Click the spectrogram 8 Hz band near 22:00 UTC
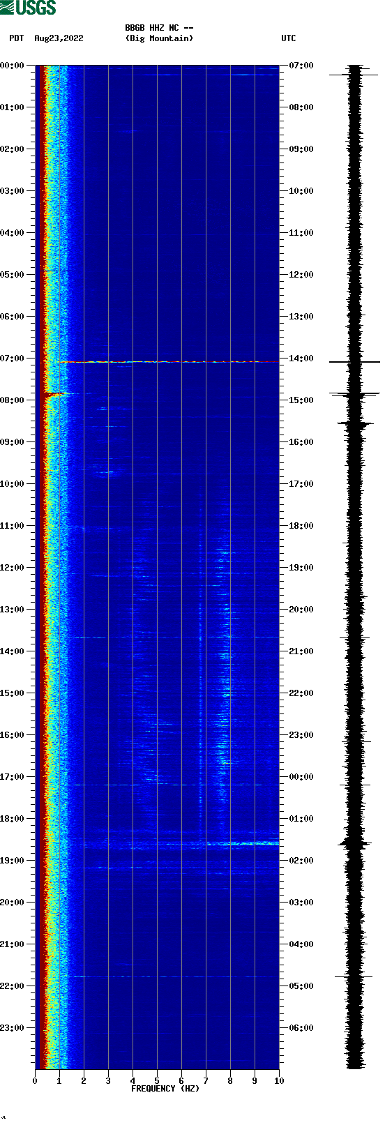Viewport: 385px width, 1125px height. point(227,692)
